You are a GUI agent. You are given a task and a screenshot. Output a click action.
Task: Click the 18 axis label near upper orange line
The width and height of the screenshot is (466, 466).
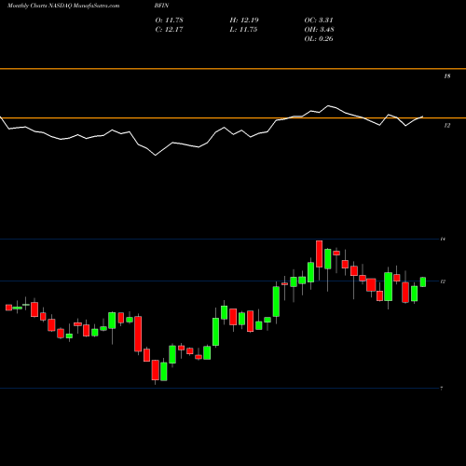coord(447,76)
